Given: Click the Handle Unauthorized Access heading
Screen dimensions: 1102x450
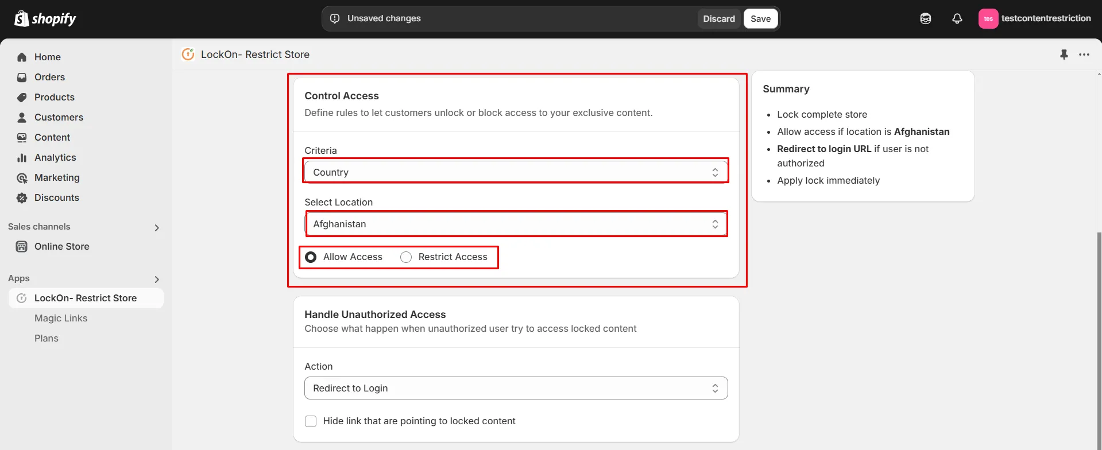Looking at the screenshot, I should (x=375, y=315).
